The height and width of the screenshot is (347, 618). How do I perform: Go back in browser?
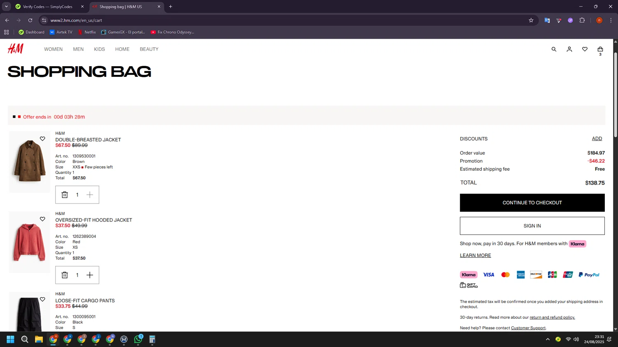click(x=7, y=20)
